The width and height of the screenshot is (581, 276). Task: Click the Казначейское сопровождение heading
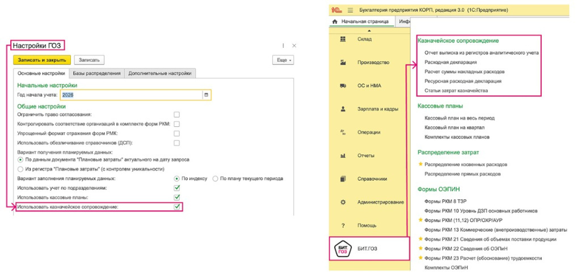coord(458,41)
